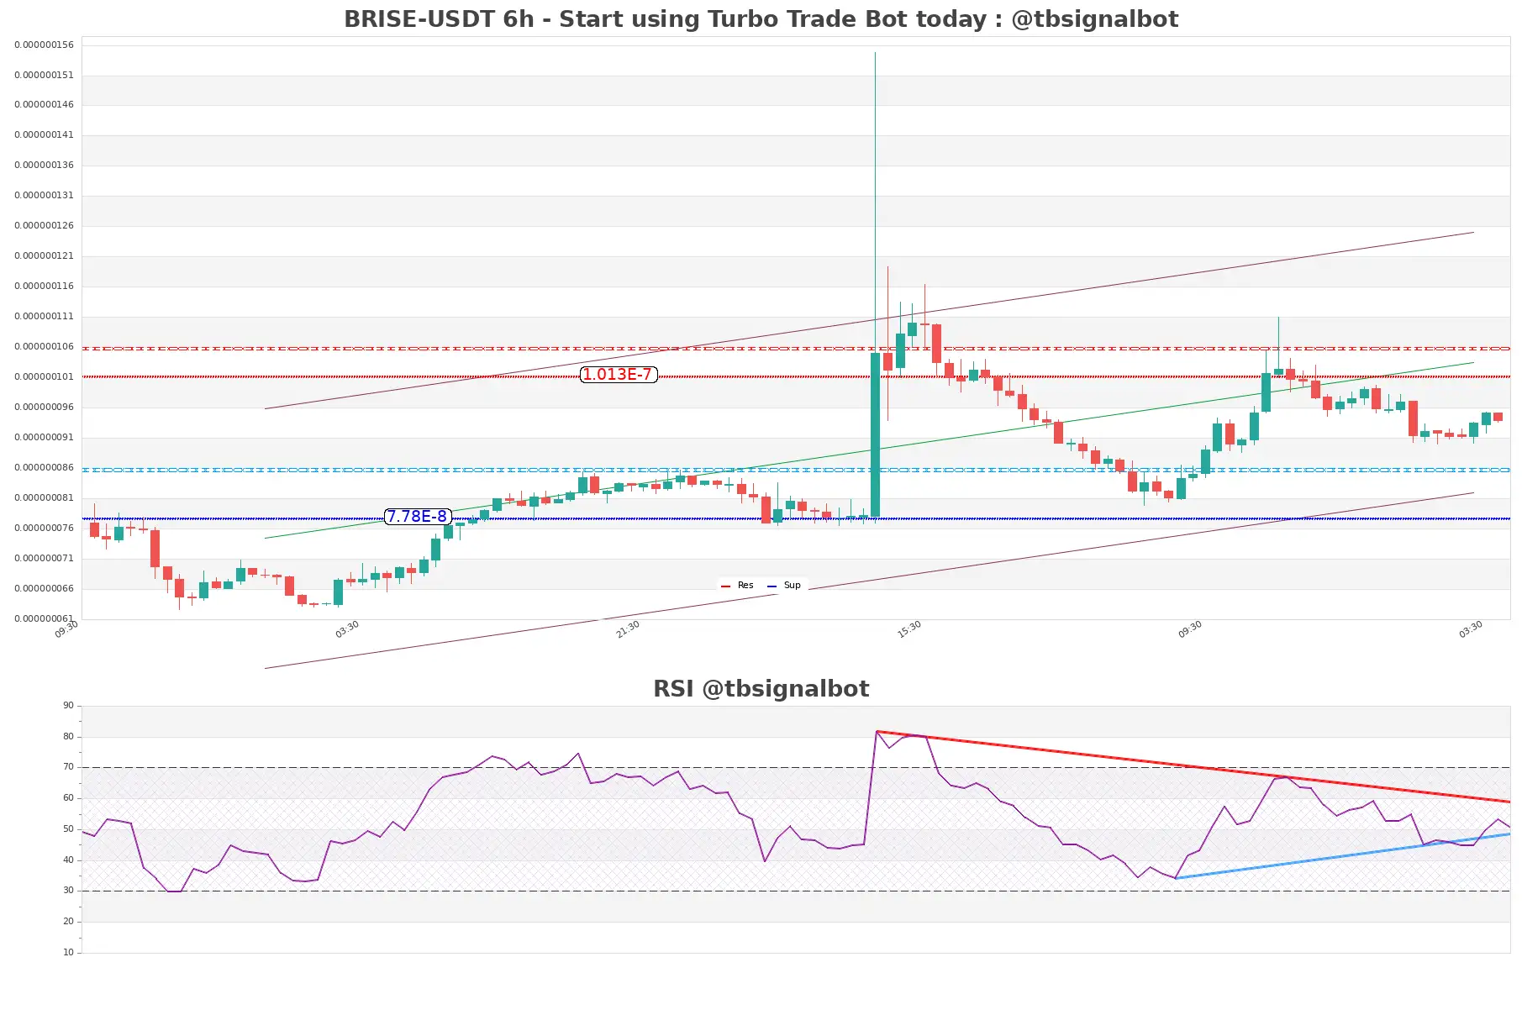Click the RSI axis value 60
This screenshot has width=1522, height=1015.
(x=68, y=798)
